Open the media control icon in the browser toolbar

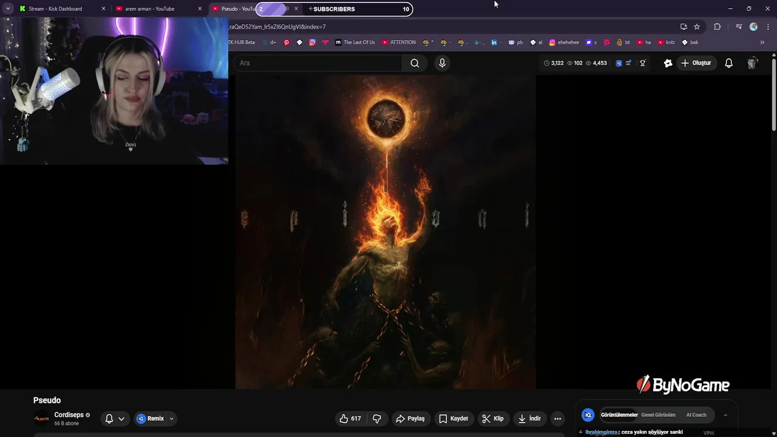tap(739, 27)
